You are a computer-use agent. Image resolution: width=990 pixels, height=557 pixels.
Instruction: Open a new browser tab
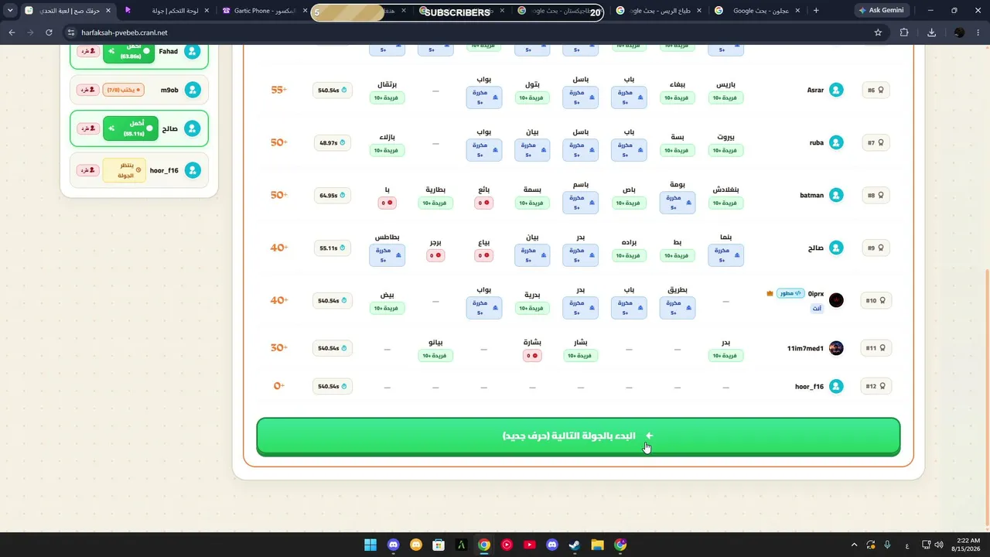click(x=816, y=11)
